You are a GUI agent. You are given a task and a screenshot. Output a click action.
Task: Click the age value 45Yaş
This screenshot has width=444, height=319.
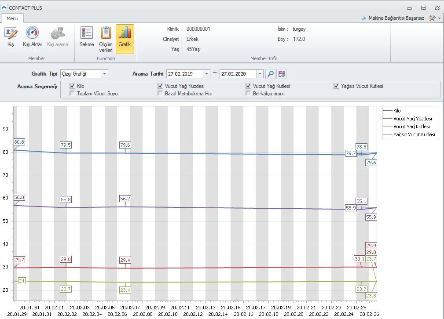point(193,49)
